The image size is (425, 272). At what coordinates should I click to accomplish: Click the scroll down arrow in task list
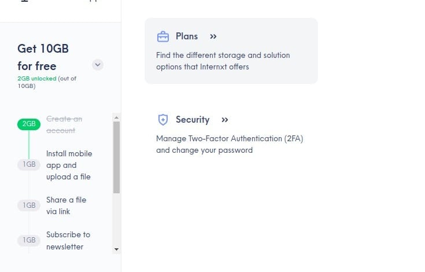click(116, 249)
